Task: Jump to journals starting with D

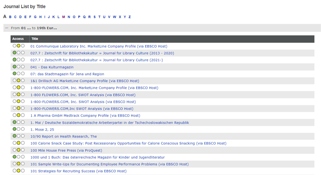Action: 20,17
